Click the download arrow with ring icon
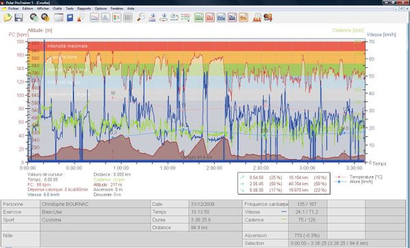The width and height of the screenshot is (410, 248). (x=164, y=18)
